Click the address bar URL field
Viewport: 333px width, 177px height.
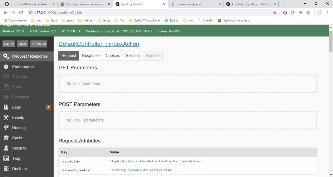[152, 12]
